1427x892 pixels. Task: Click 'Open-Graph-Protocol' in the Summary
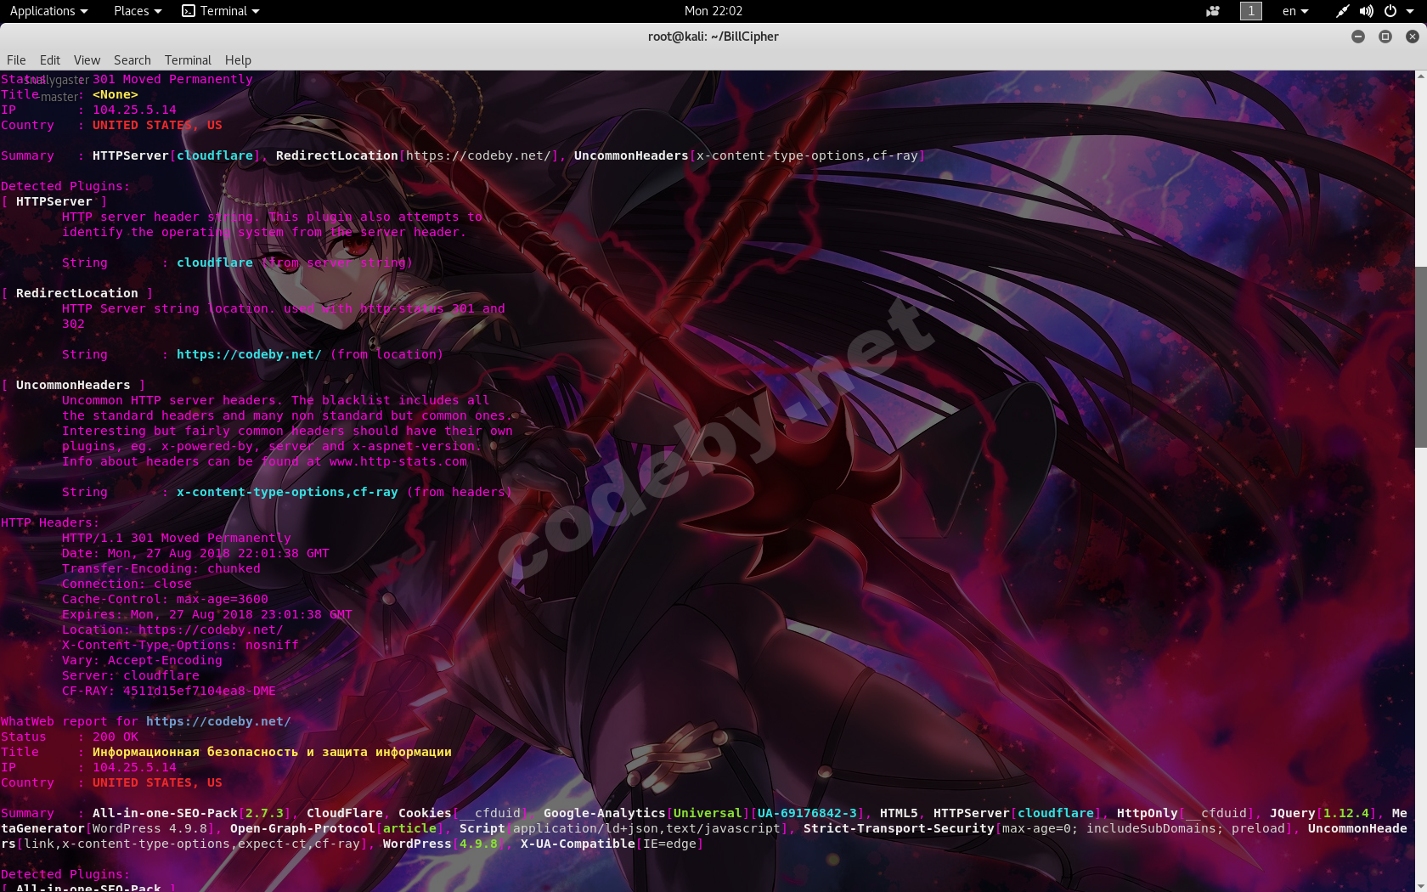tap(302, 828)
